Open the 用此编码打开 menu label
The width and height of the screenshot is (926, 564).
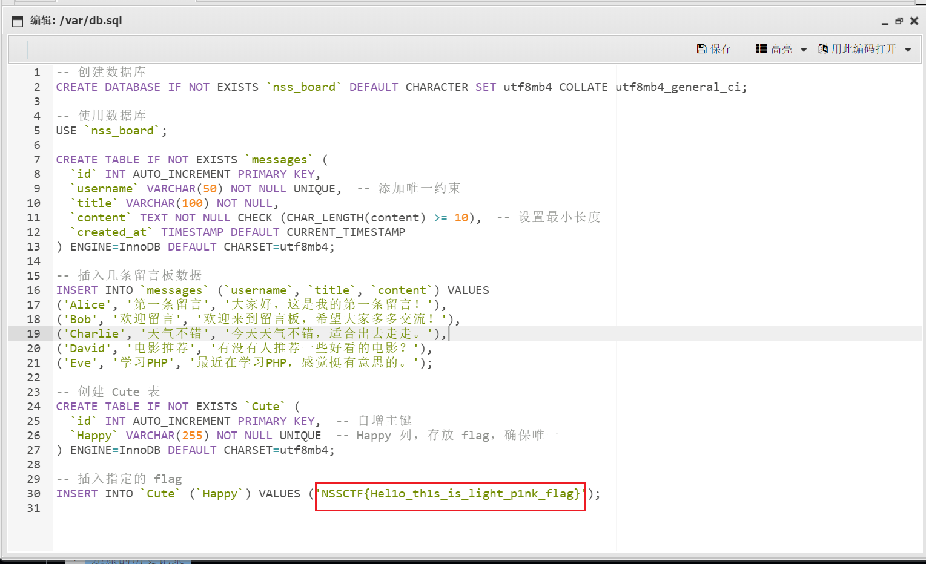(x=863, y=49)
